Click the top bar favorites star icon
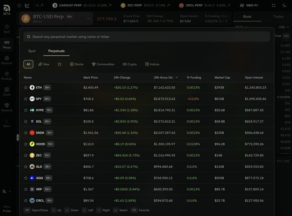The image size is (292, 216). tap(19, 6)
